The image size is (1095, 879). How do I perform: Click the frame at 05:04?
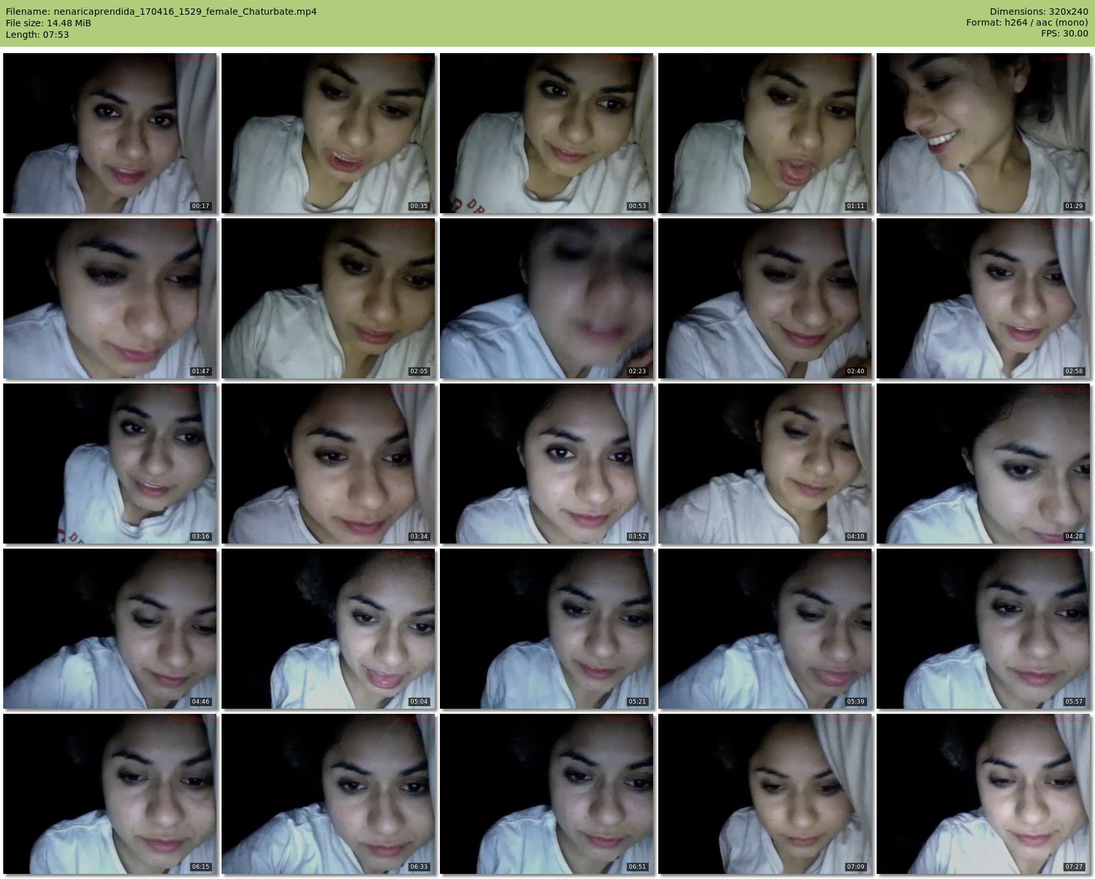pyautogui.click(x=328, y=629)
